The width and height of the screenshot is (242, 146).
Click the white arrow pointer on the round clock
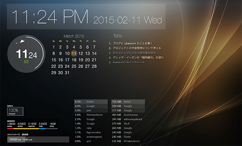(22, 41)
